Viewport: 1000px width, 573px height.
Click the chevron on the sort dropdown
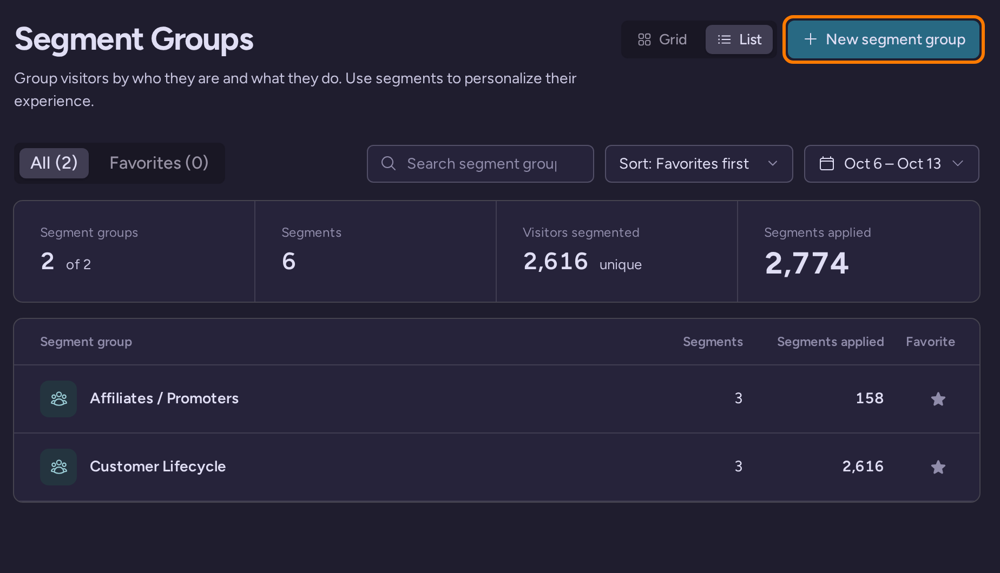[773, 163]
